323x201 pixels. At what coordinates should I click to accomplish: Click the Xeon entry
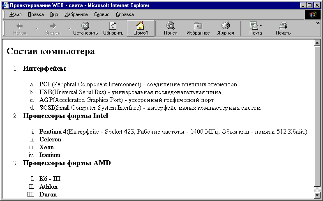coord(46,147)
